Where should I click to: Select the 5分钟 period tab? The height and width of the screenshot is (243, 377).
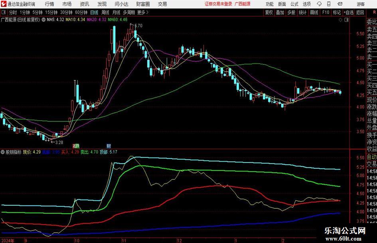[38, 12]
